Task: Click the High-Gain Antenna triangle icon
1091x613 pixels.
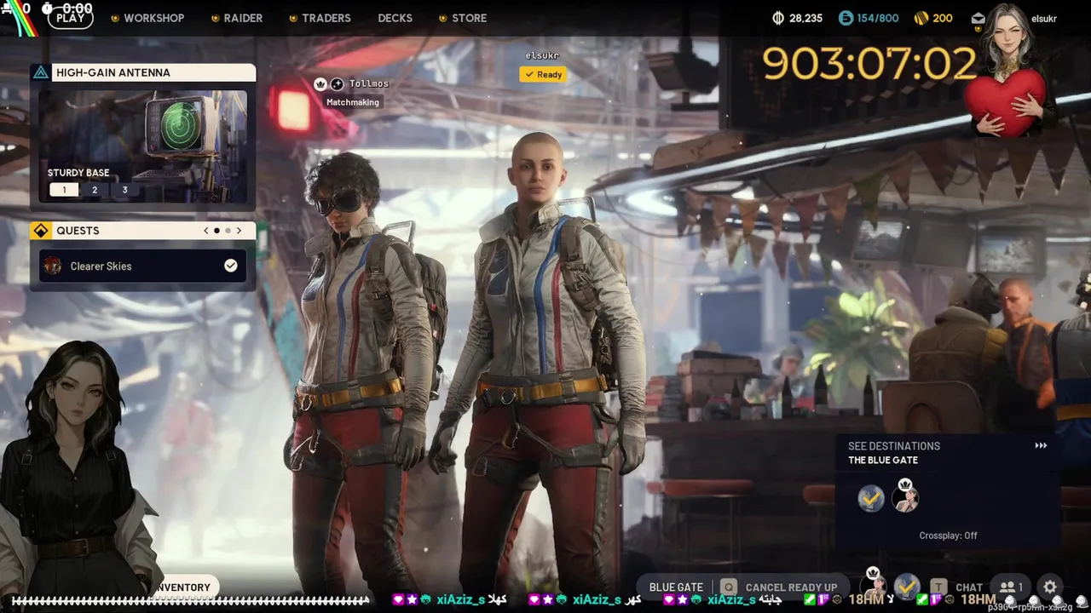Action: coord(40,72)
